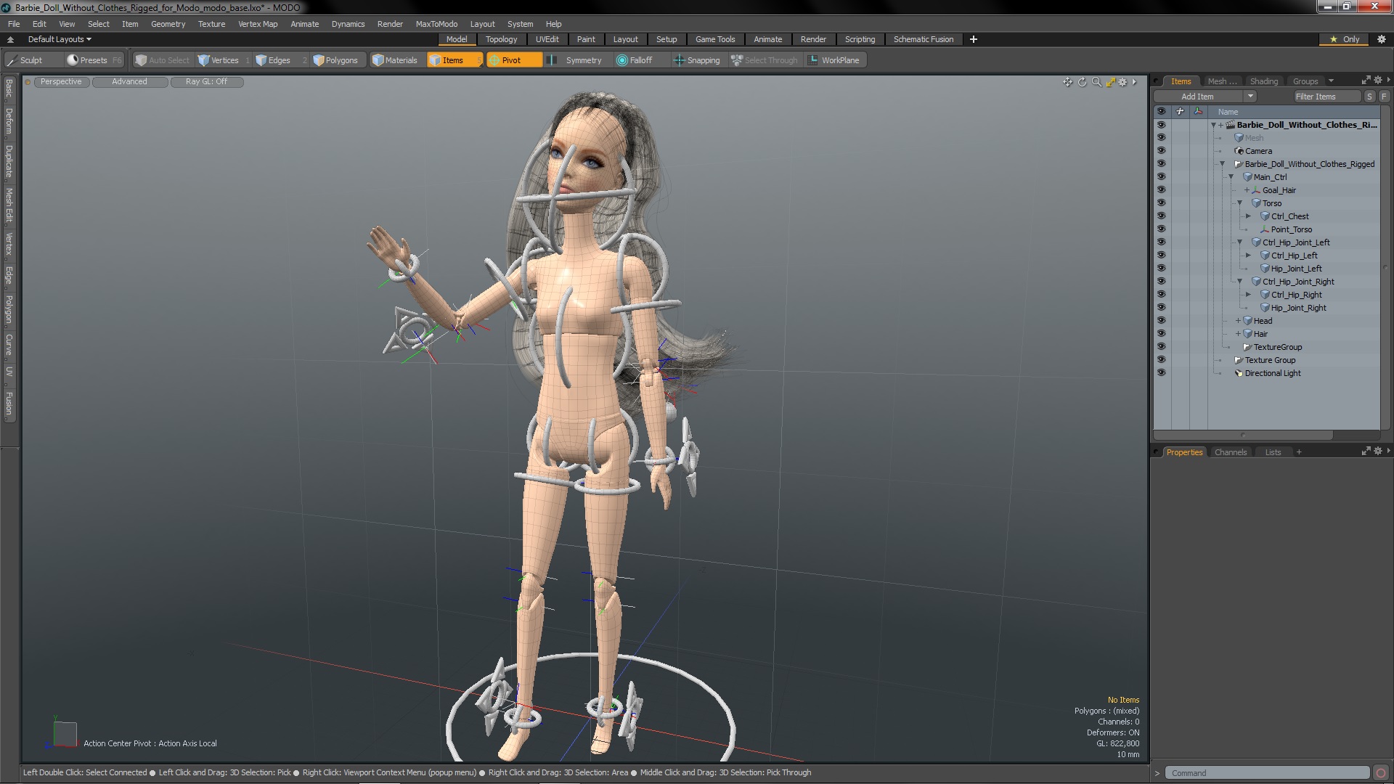Click the Camera item icon in tree
Image resolution: width=1394 pixels, height=784 pixels.
[1239, 151]
